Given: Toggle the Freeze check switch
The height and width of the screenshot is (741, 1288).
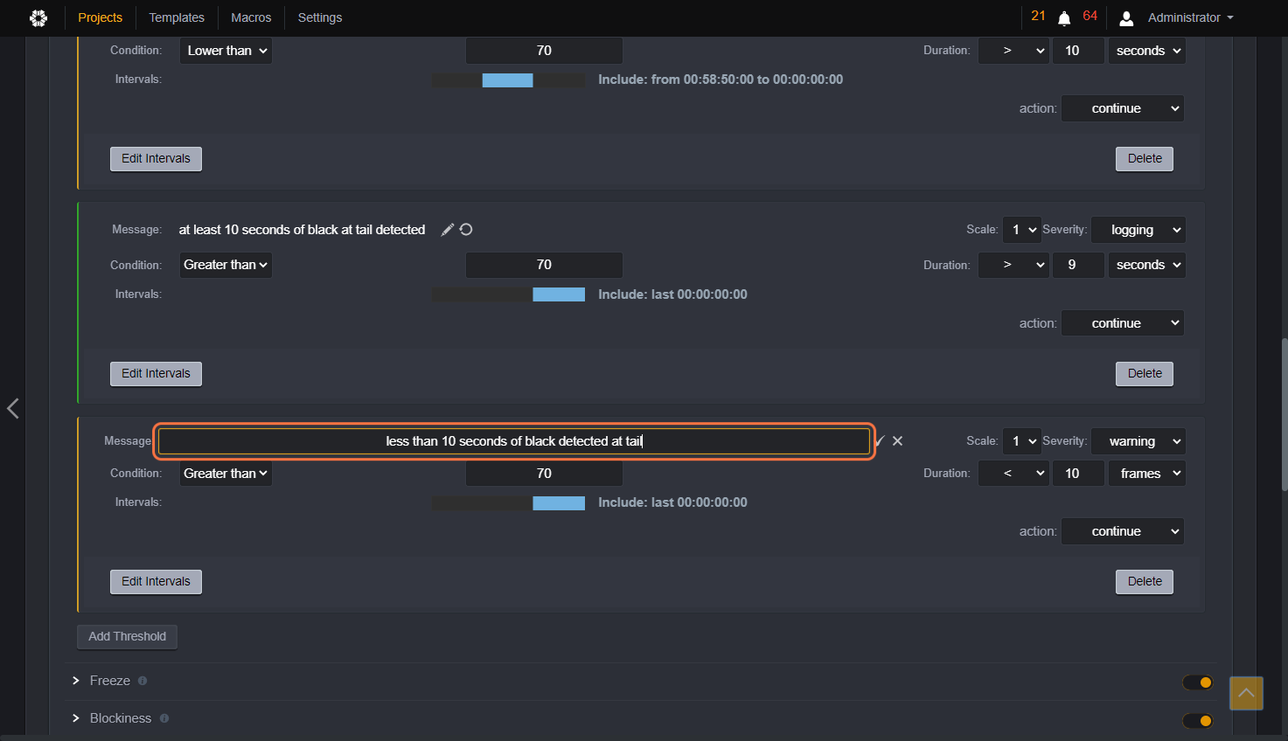Looking at the screenshot, I should (x=1198, y=682).
